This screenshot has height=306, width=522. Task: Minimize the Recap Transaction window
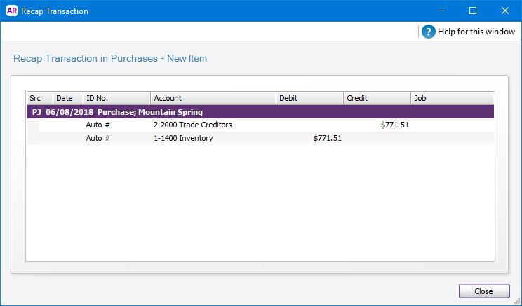(x=441, y=11)
